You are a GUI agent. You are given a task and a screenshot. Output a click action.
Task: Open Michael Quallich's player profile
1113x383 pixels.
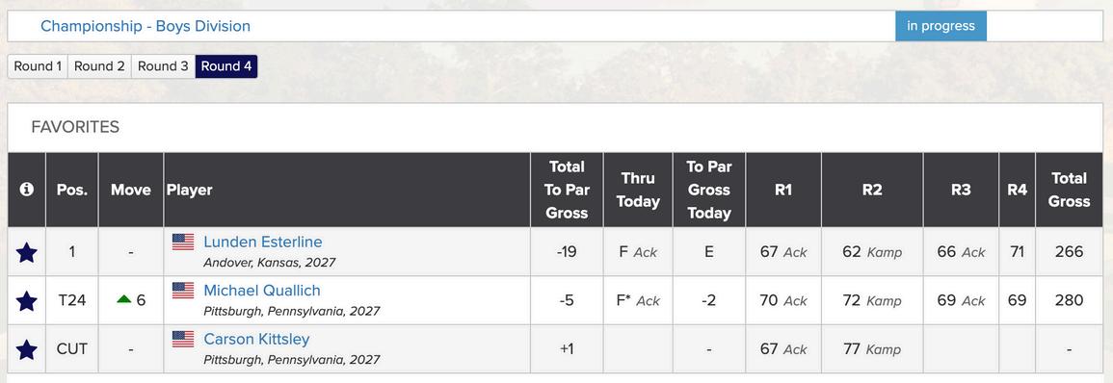pos(262,291)
